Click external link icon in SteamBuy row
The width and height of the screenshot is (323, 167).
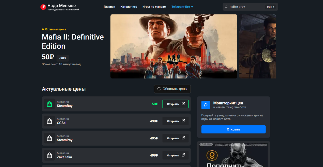[x=183, y=104]
